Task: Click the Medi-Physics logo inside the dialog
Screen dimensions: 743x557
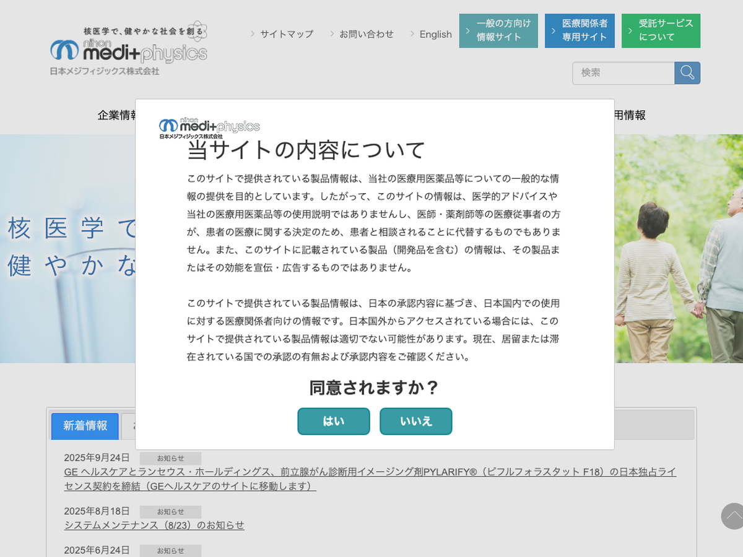Action: coord(209,128)
